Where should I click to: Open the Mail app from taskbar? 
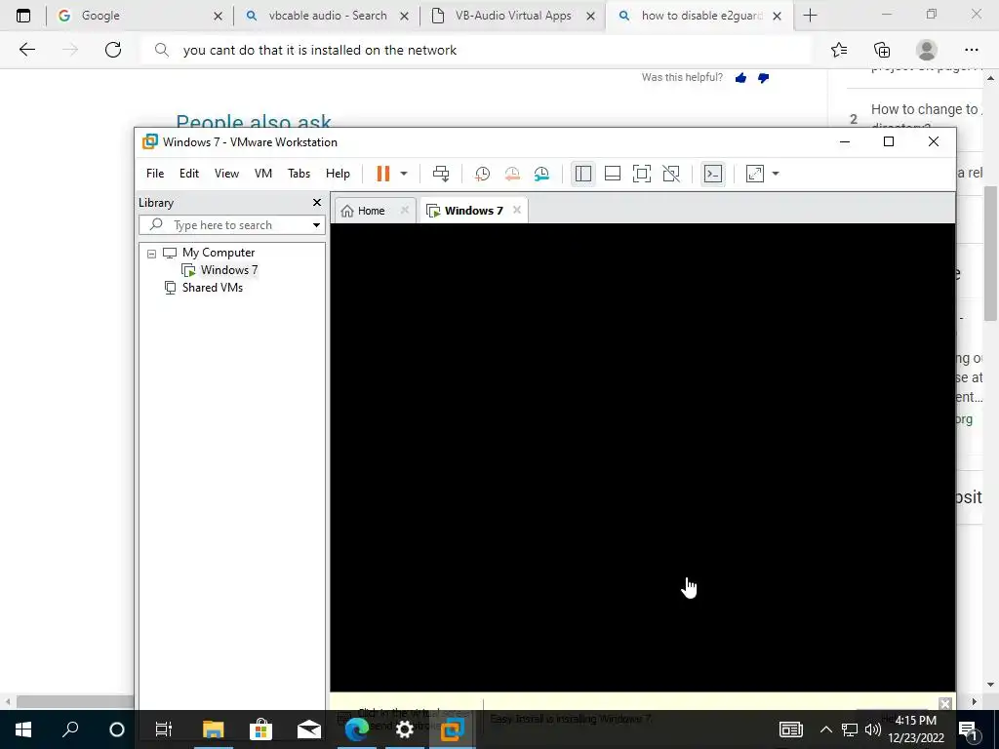(x=309, y=729)
